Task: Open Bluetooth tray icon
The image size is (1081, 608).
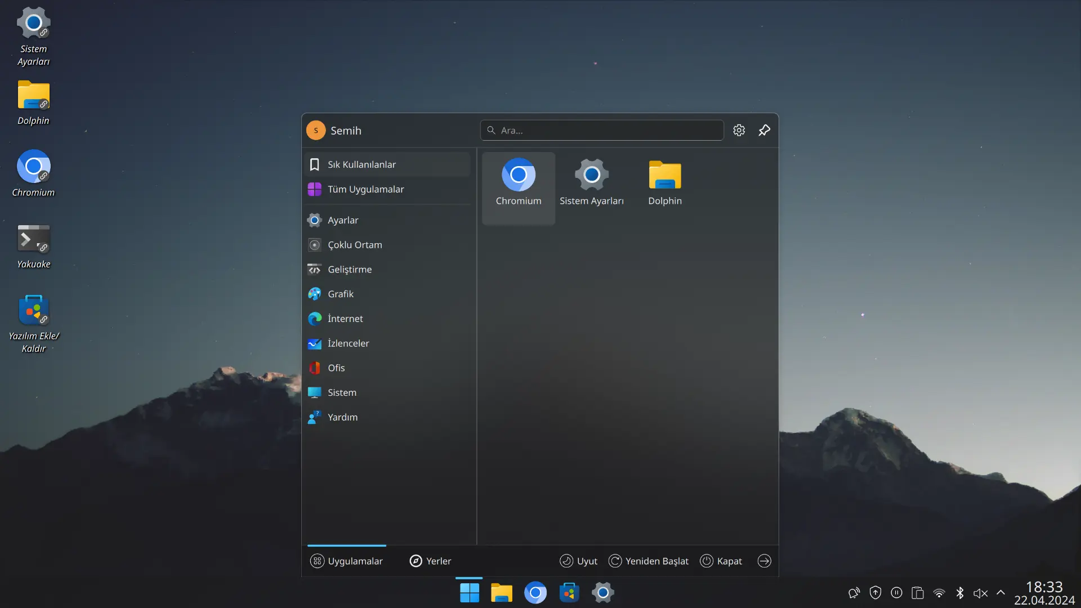Action: pos(960,593)
